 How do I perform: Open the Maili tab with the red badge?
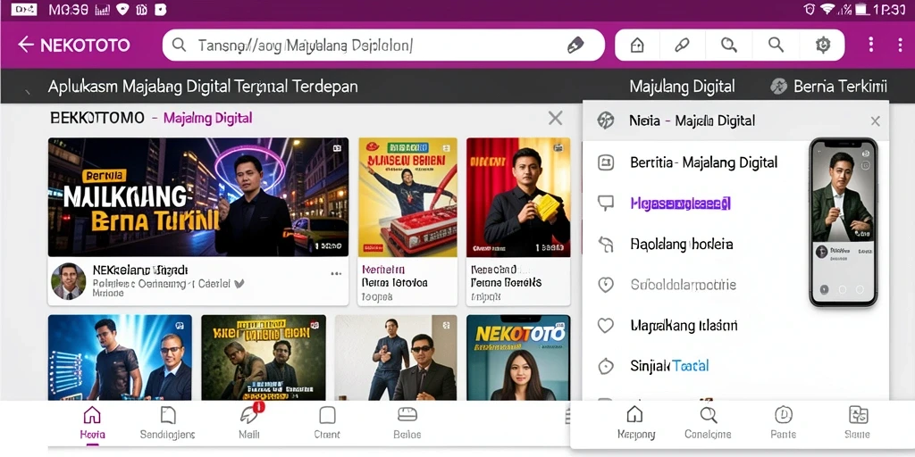pyautogui.click(x=250, y=422)
